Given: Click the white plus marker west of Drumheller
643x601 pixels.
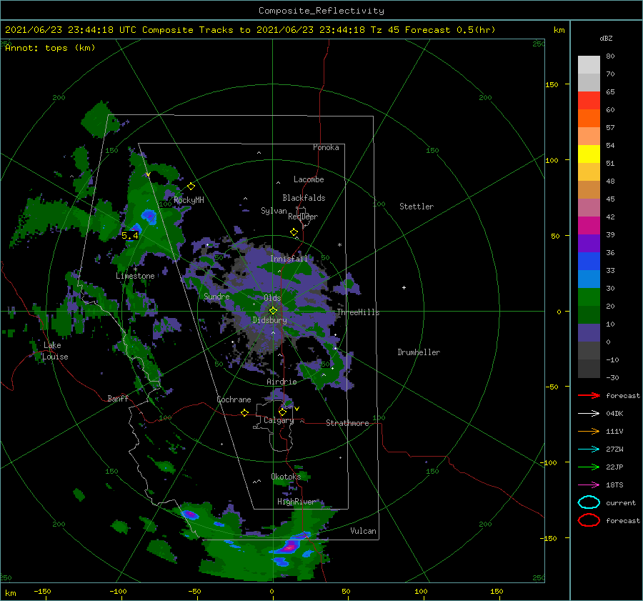Looking at the screenshot, I should [x=404, y=287].
